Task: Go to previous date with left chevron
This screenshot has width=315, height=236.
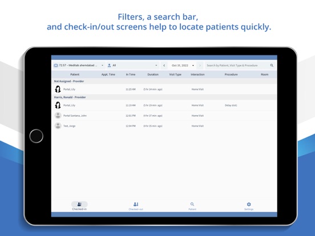Action: click(164, 66)
